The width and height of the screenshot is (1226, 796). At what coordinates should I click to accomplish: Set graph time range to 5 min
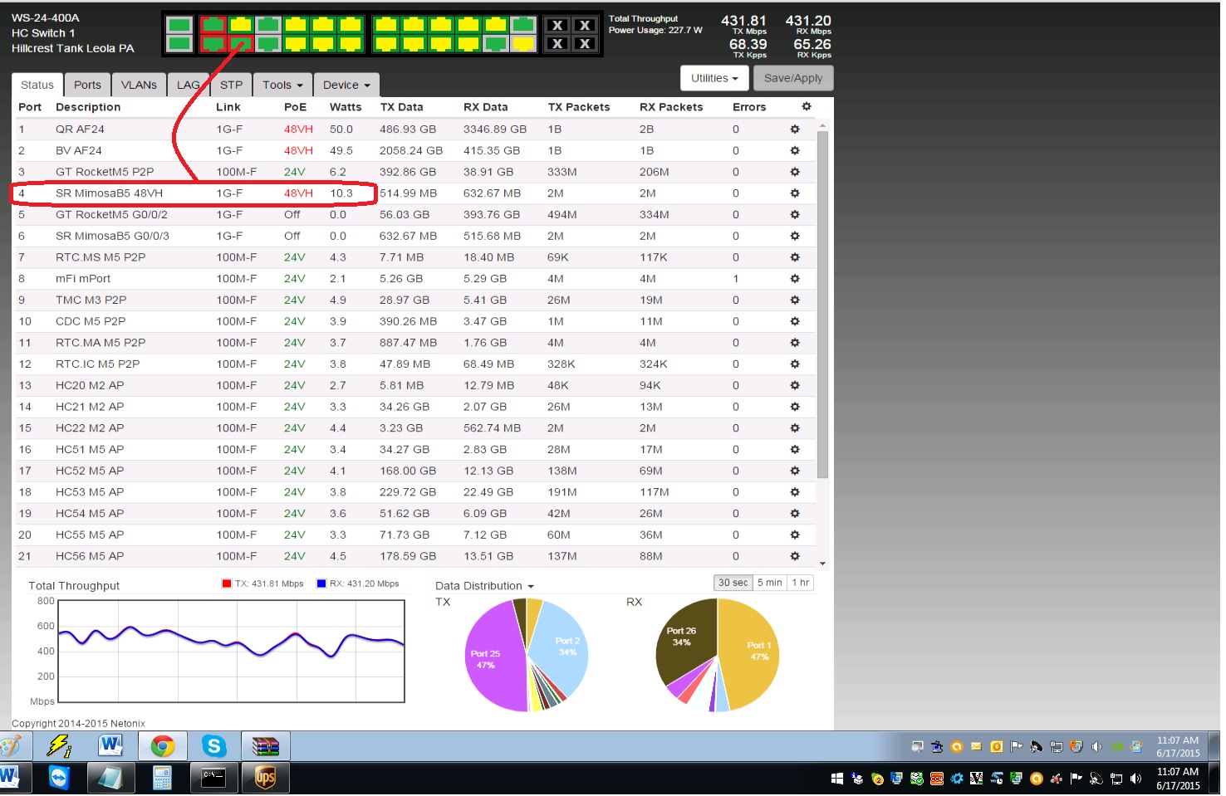pos(769,583)
